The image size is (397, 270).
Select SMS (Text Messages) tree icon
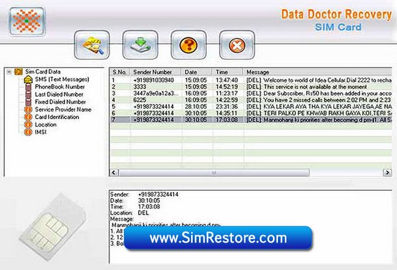tap(28, 79)
